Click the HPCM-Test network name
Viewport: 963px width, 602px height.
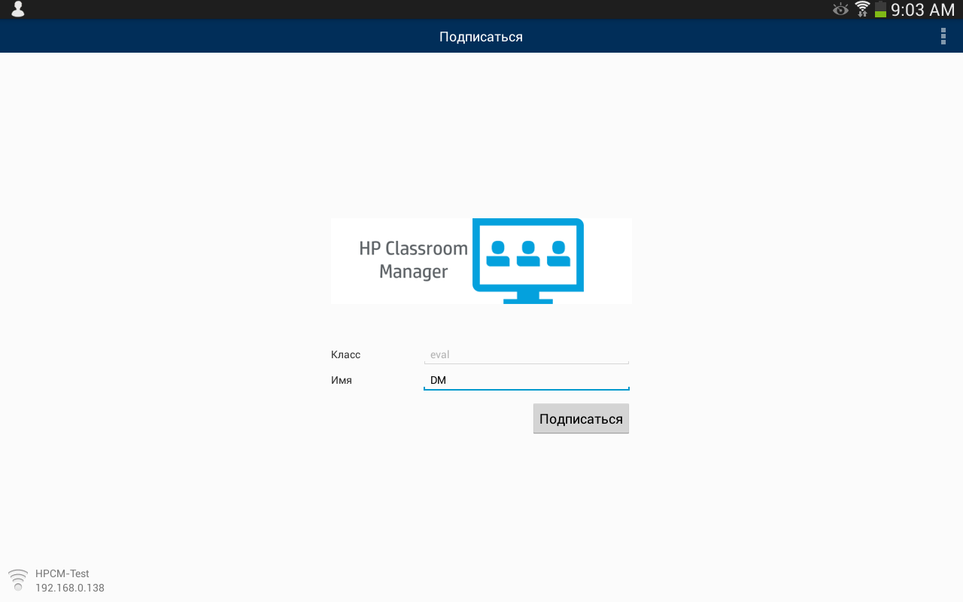tap(62, 573)
